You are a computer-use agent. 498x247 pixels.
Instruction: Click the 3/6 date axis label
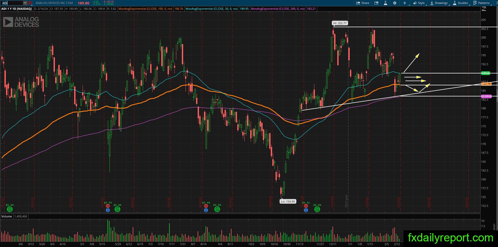pos(21,244)
